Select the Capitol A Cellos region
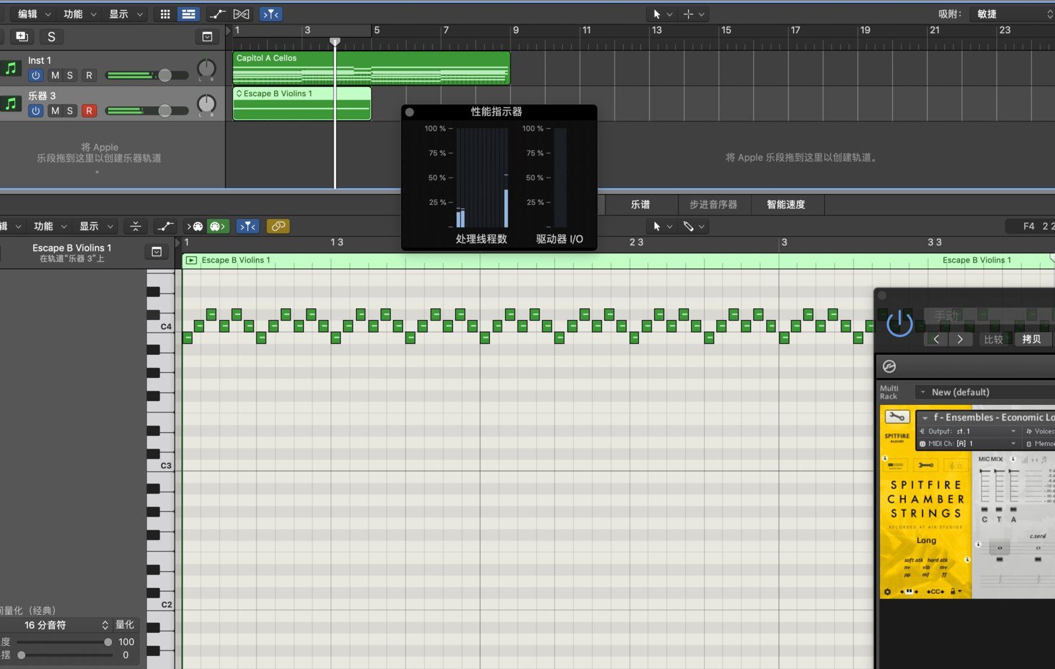The width and height of the screenshot is (1055, 669). 371,68
